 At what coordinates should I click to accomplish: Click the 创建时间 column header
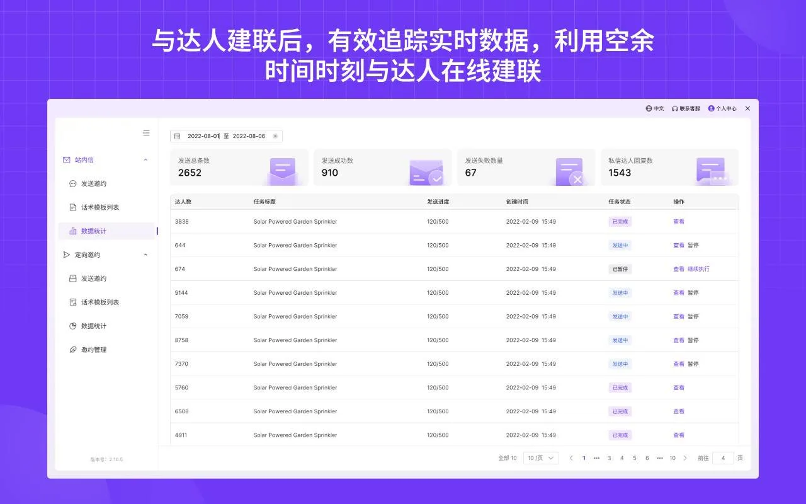coord(517,202)
